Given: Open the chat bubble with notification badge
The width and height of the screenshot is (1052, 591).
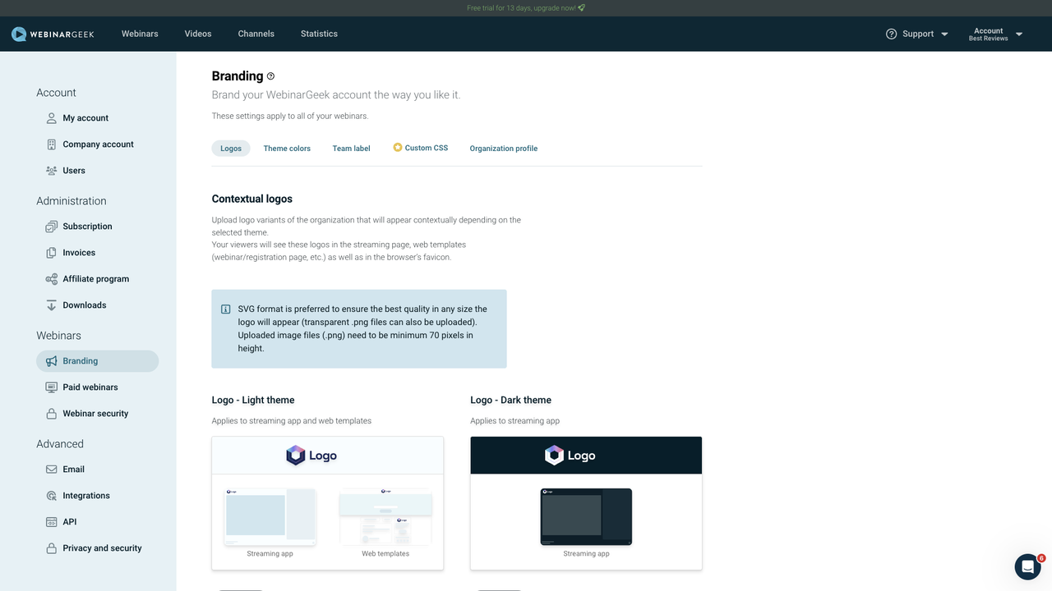Looking at the screenshot, I should tap(1027, 566).
